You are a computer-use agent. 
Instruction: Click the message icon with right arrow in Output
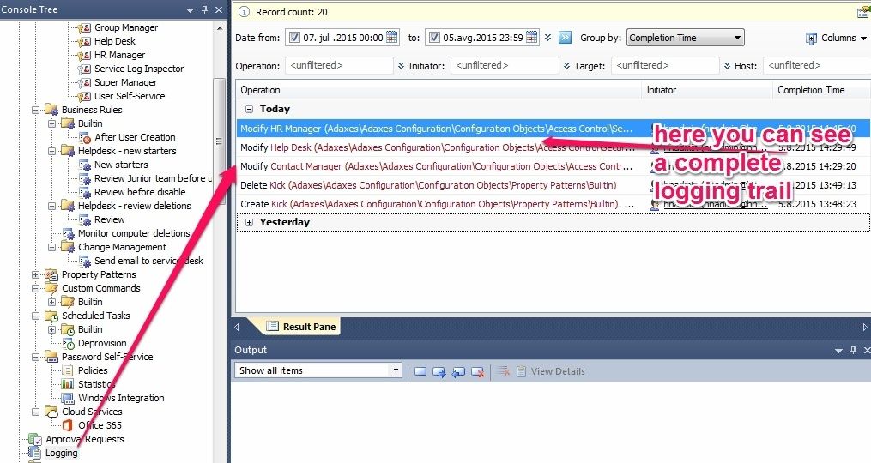pos(439,371)
